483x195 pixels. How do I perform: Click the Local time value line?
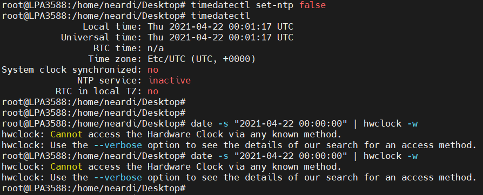pos(220,27)
